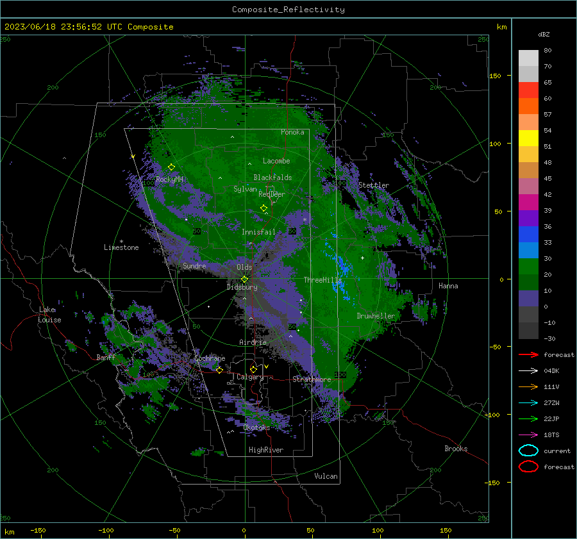This screenshot has width=577, height=539.
Task: Pick the magenta swatch in dBZ scale
Action: tap(528, 202)
